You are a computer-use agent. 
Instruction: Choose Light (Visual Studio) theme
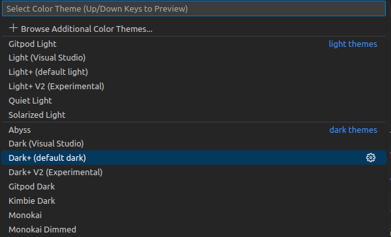[x=194, y=58]
